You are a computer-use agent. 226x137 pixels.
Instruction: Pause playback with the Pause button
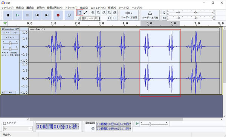[x=8, y=15]
